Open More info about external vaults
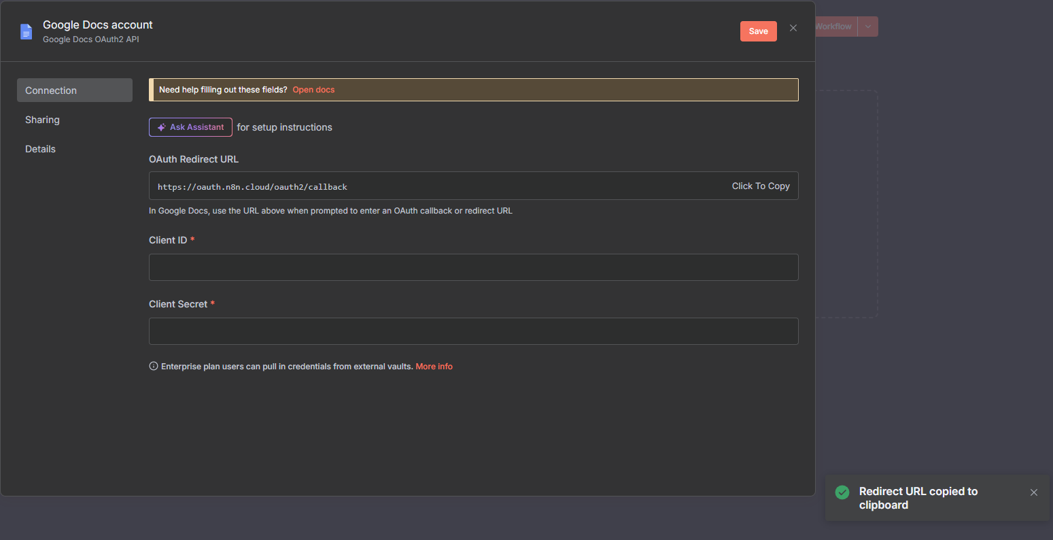Screen dimensions: 1053x540 (x=434, y=367)
